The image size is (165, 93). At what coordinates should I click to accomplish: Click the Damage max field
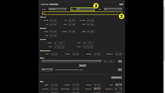(x=55, y=20)
